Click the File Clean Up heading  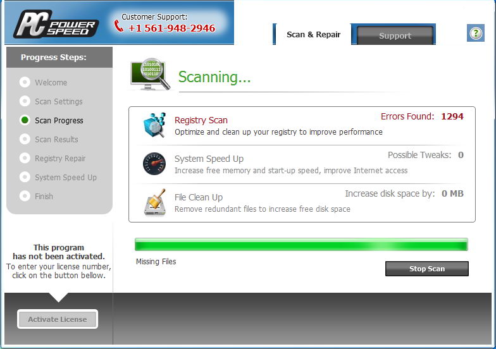pyautogui.click(x=199, y=197)
